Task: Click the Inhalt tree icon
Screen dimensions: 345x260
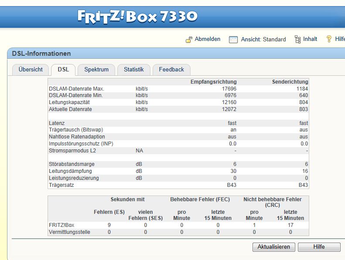Action: [298, 39]
